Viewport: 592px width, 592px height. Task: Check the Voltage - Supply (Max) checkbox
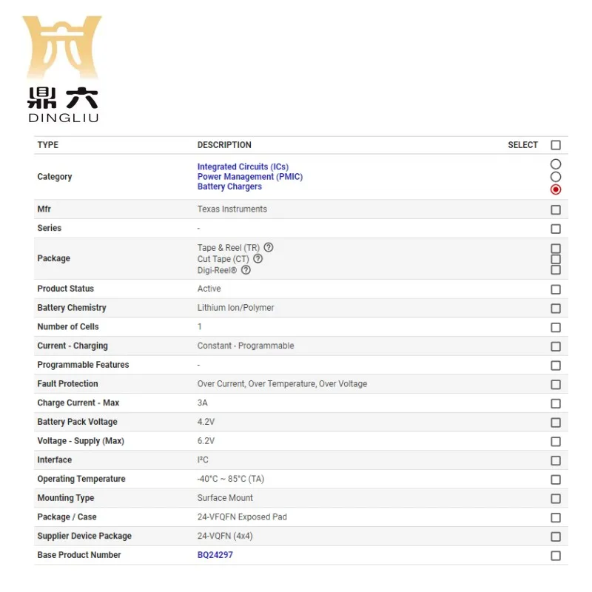556,441
